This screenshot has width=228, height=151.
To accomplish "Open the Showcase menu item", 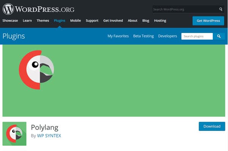I will click(x=10, y=20).
